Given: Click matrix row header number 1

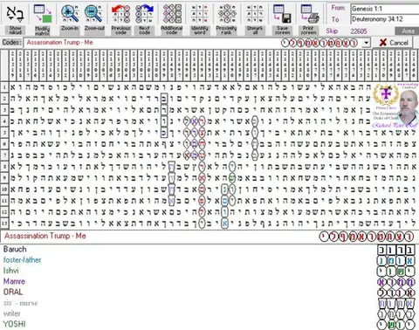Looking at the screenshot, I should [x=4, y=87].
